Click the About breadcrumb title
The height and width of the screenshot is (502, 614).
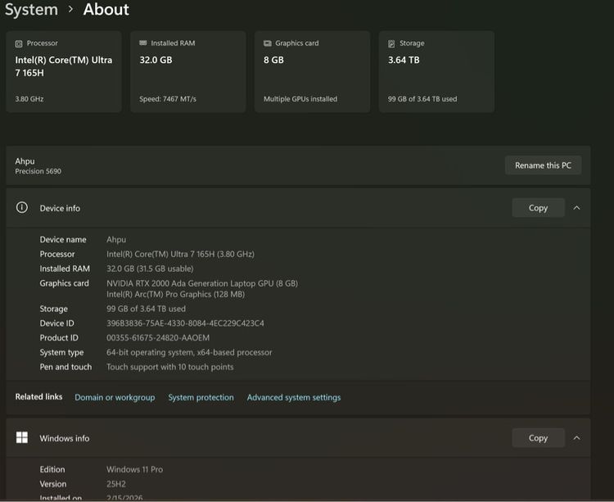(106, 9)
